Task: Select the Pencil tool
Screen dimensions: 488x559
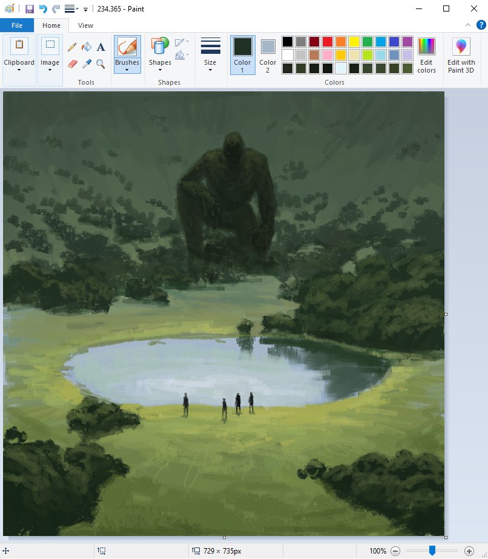Action: tap(72, 47)
